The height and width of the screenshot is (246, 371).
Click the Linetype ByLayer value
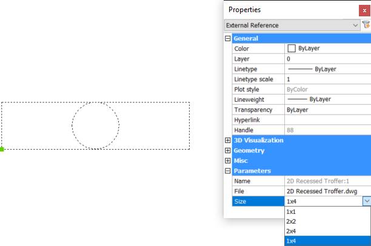pyautogui.click(x=327, y=69)
